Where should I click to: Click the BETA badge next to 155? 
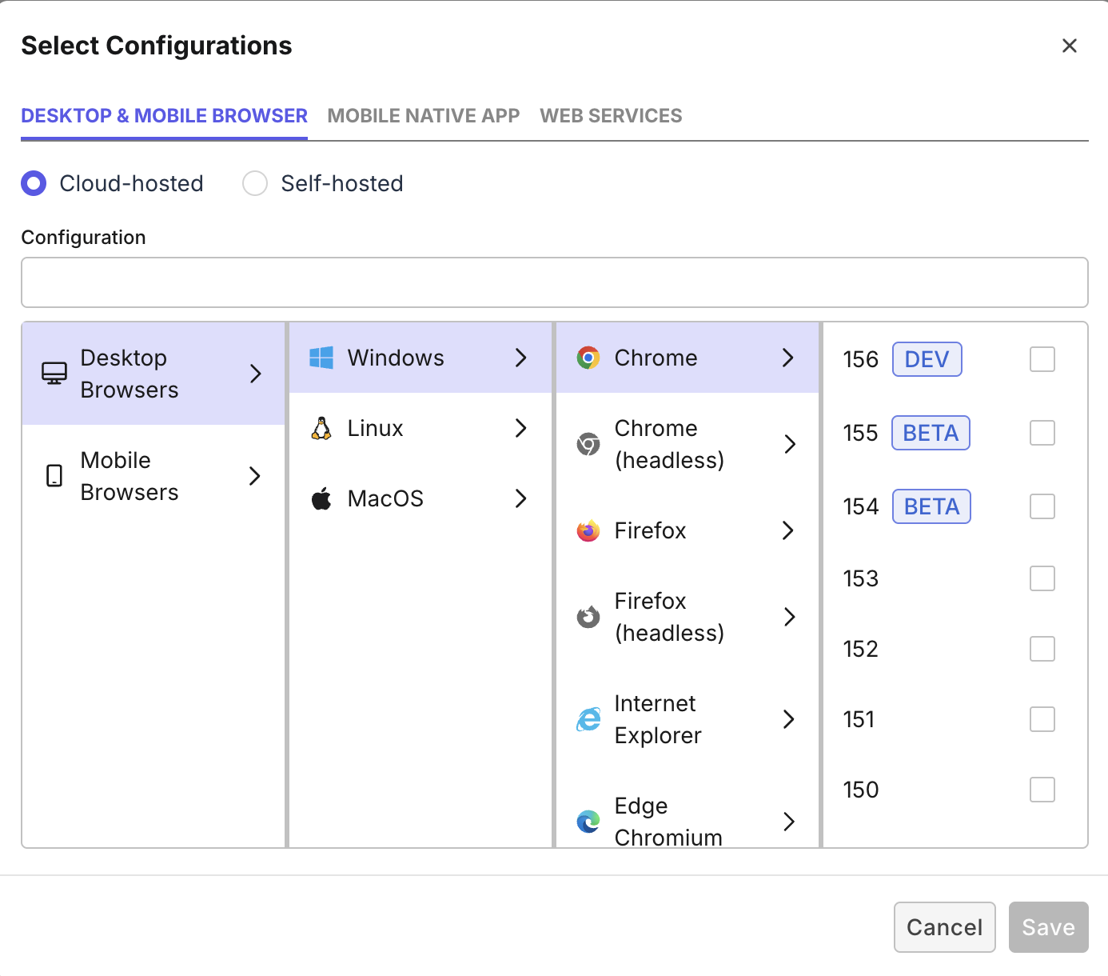click(931, 433)
